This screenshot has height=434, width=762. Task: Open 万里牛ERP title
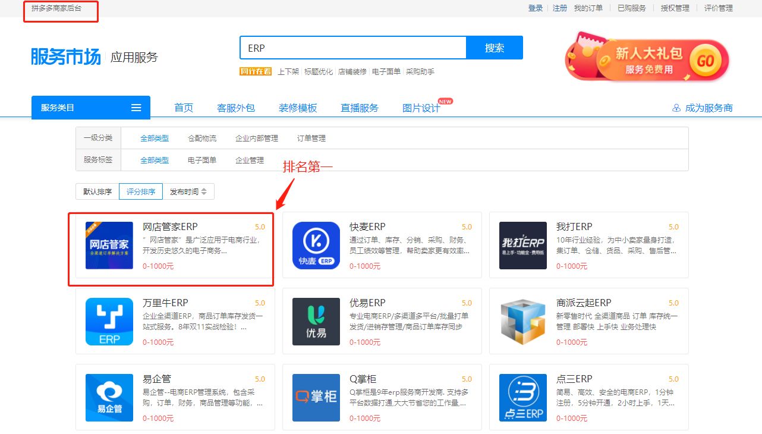[x=165, y=303]
